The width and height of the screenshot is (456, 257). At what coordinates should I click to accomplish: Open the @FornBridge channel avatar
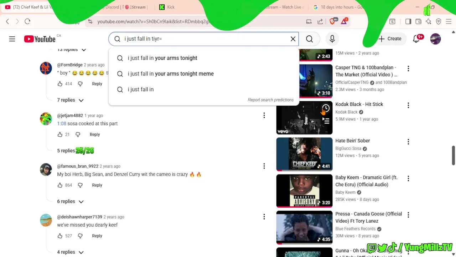46,68
